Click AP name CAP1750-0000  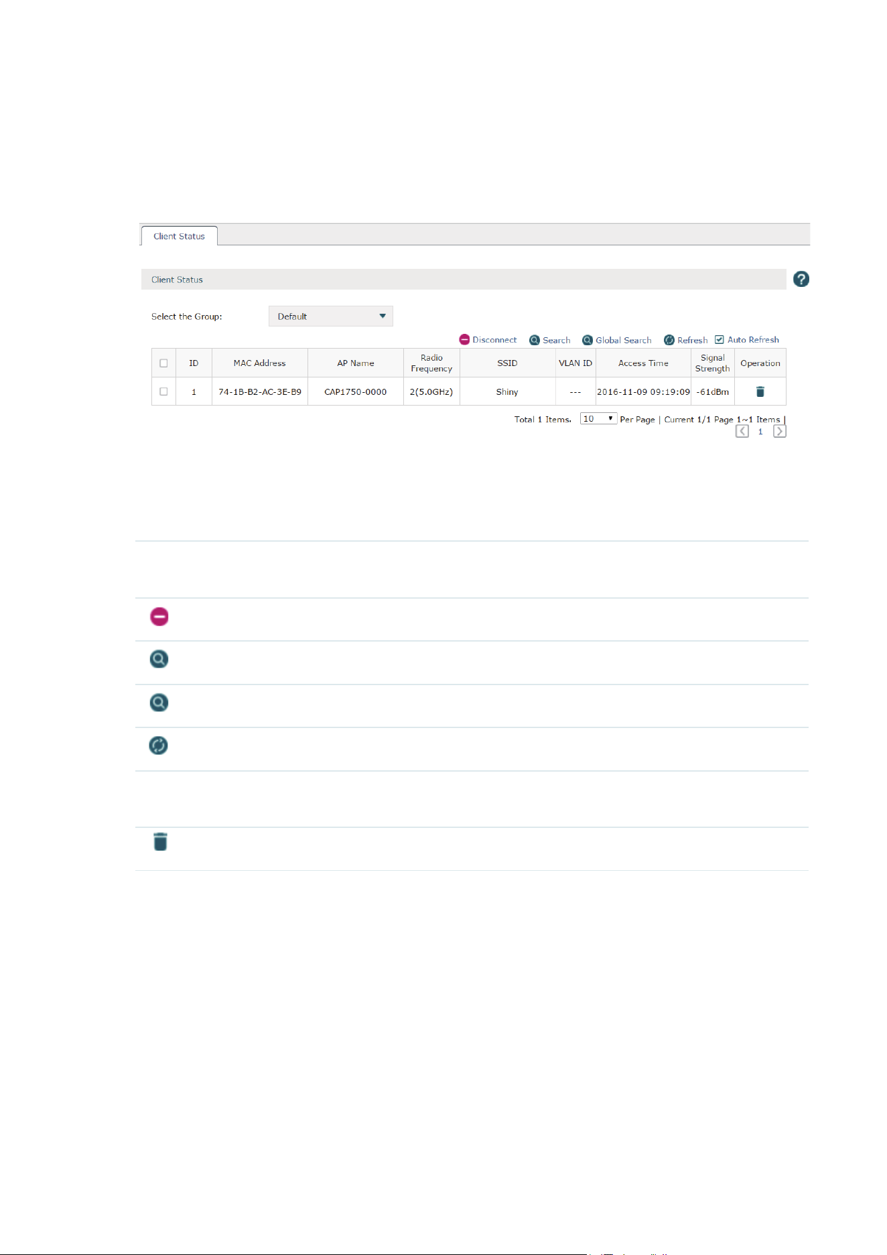point(356,392)
